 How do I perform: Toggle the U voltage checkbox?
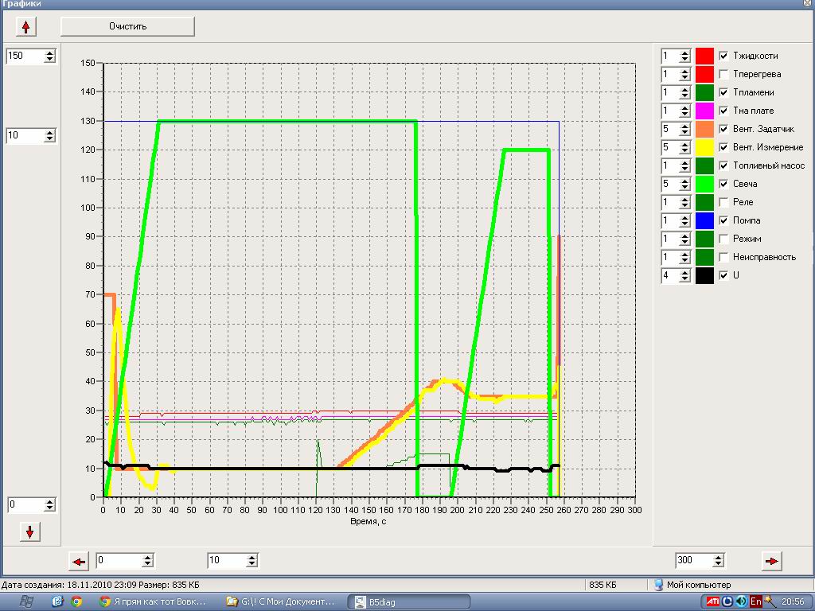(723, 275)
